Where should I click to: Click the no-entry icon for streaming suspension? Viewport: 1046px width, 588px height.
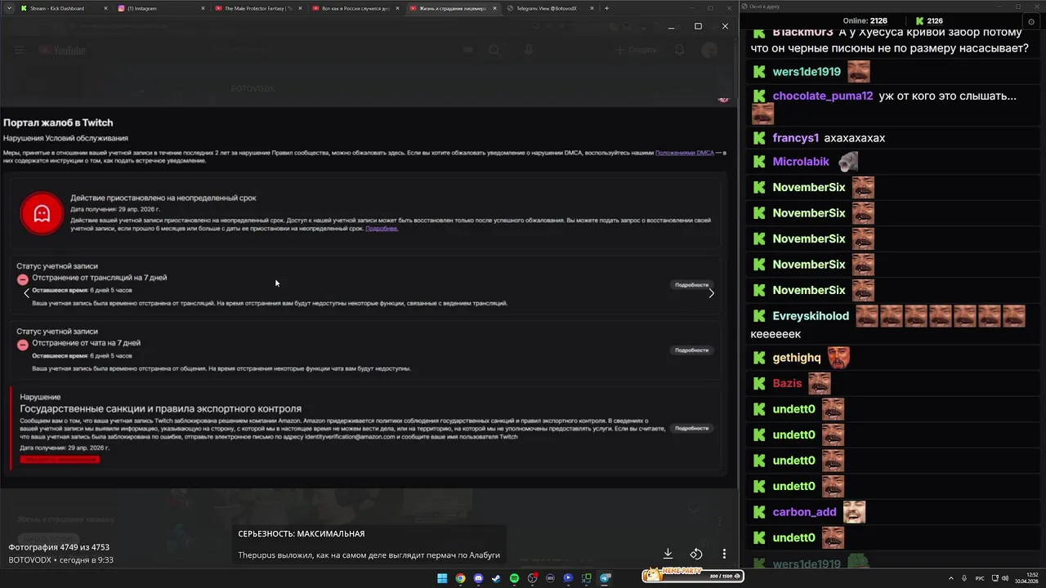coord(23,279)
